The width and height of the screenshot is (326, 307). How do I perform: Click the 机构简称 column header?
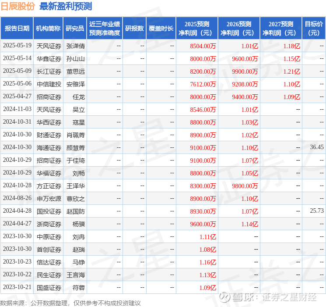48,29
